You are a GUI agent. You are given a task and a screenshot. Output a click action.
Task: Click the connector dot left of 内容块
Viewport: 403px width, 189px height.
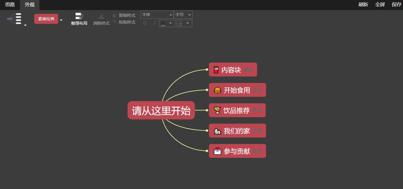207,70
